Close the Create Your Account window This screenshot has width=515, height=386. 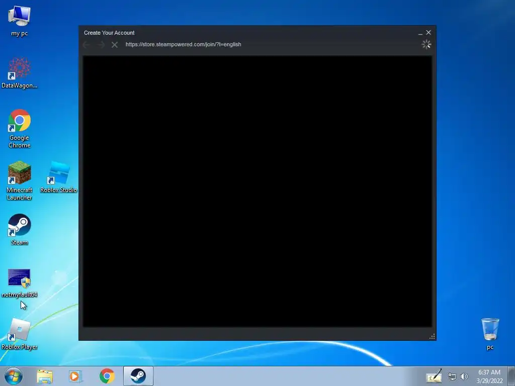click(x=428, y=33)
